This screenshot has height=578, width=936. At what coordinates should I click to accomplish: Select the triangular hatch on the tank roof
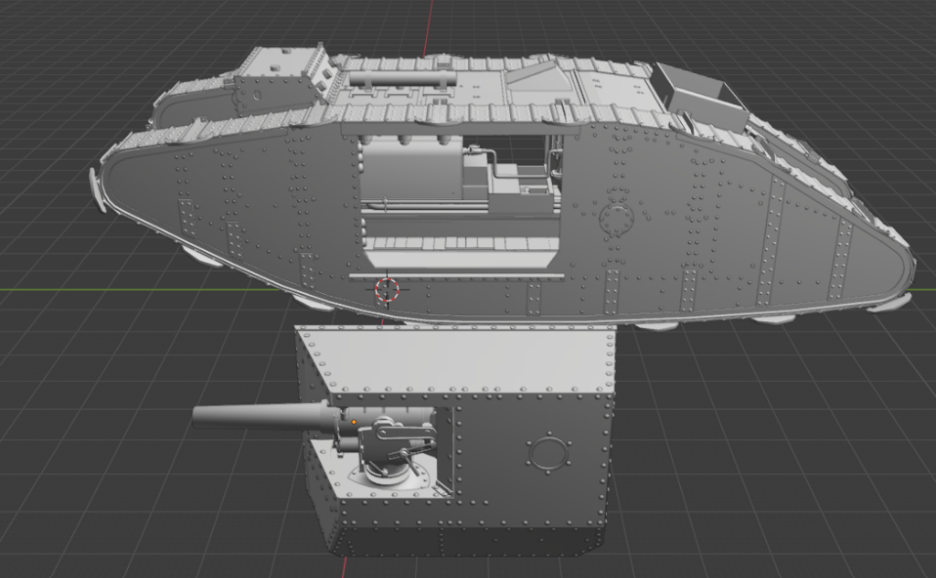click(x=539, y=77)
